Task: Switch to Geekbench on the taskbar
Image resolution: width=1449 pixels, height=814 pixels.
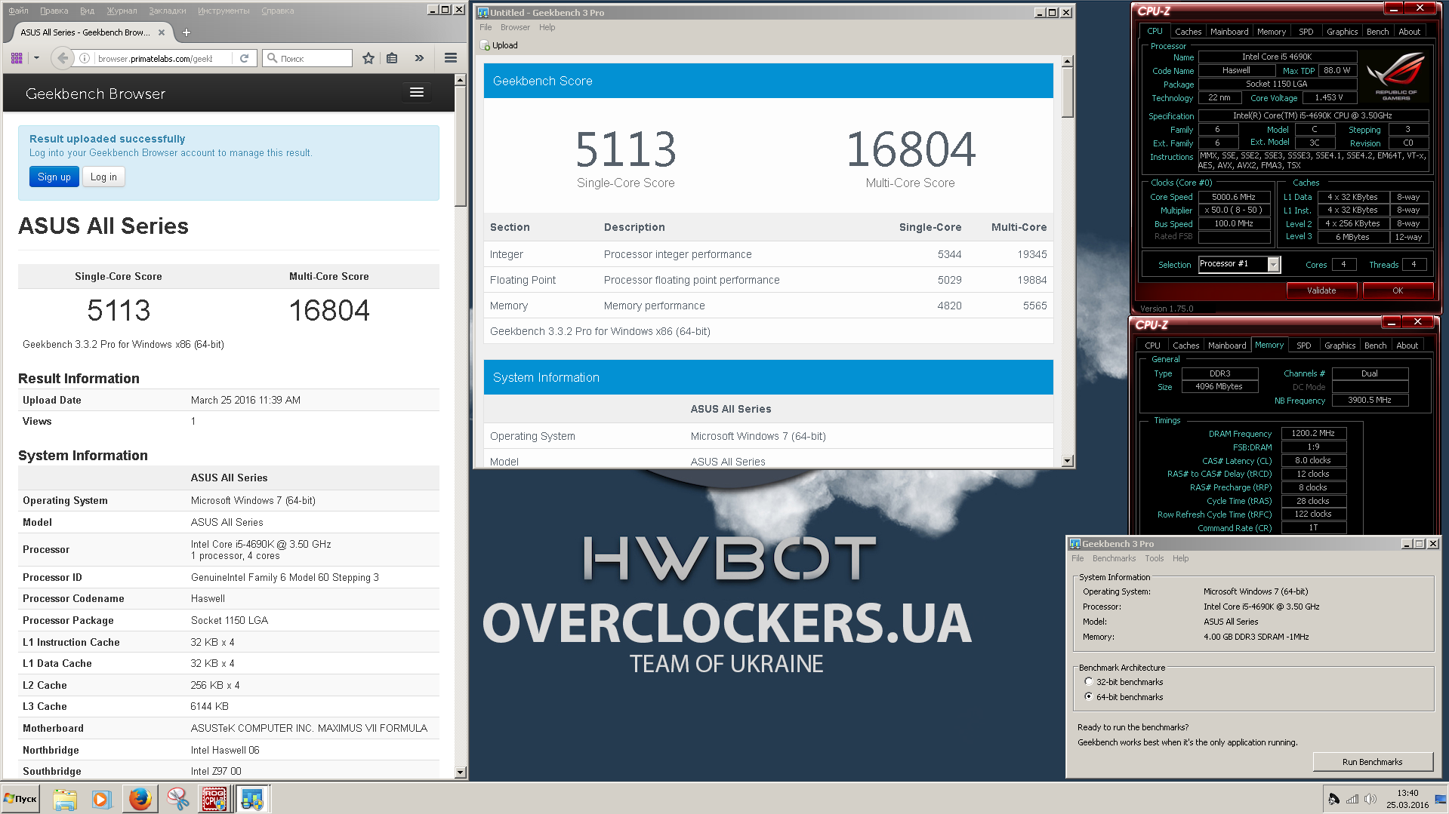Action: coord(252,799)
